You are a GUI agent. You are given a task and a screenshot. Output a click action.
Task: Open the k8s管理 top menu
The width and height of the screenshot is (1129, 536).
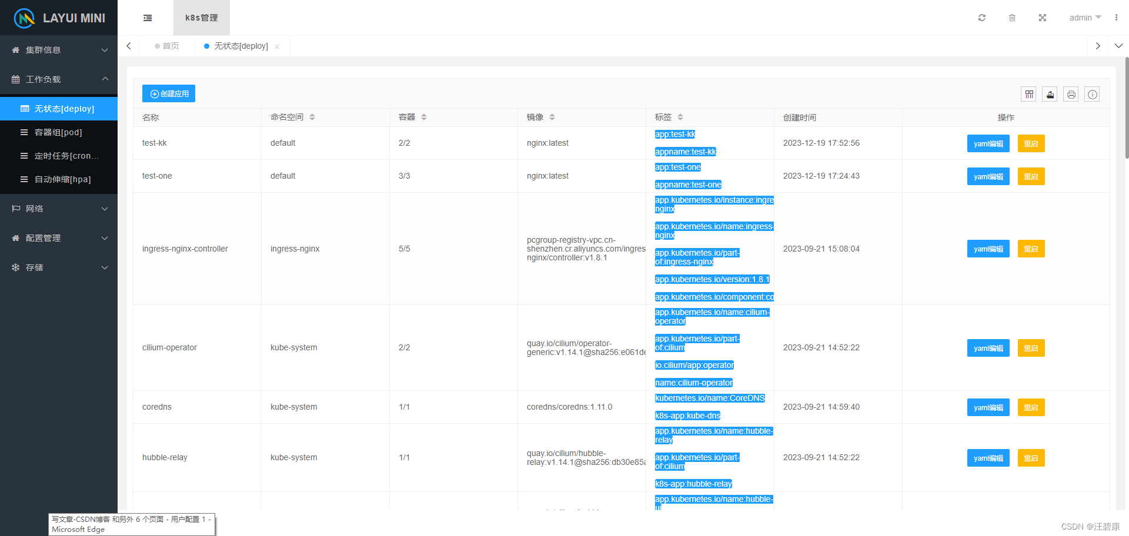click(x=202, y=18)
